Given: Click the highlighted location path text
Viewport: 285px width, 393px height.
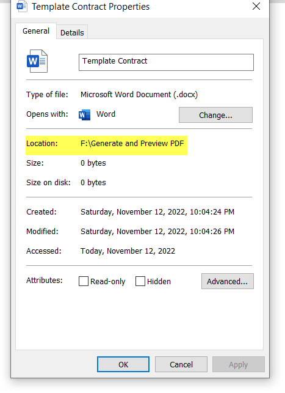Looking at the screenshot, I should click(x=132, y=144).
